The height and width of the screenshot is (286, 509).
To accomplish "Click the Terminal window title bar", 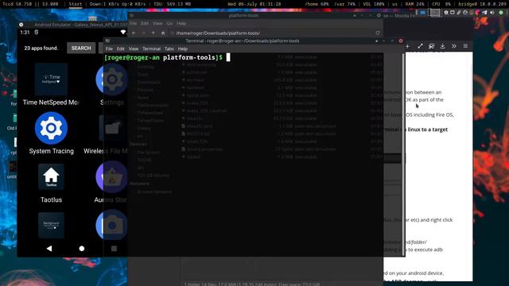I will pos(242,41).
